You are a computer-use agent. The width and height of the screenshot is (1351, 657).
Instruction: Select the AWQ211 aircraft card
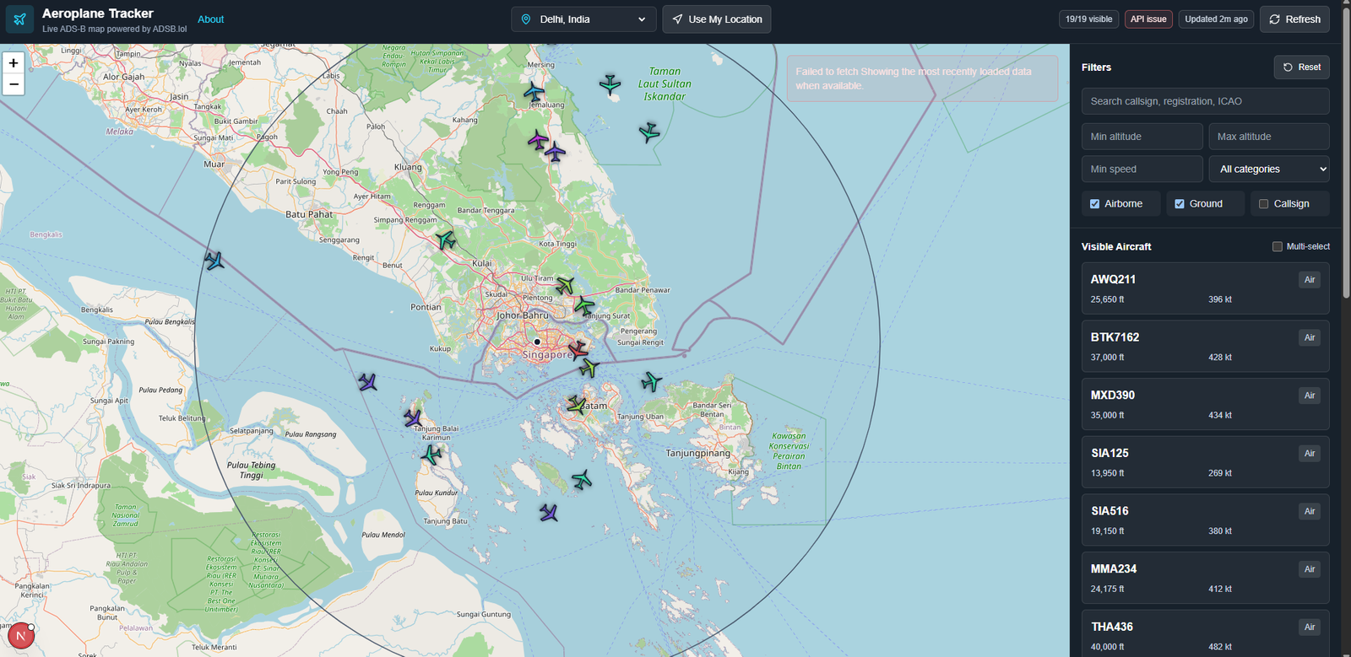pyautogui.click(x=1205, y=288)
